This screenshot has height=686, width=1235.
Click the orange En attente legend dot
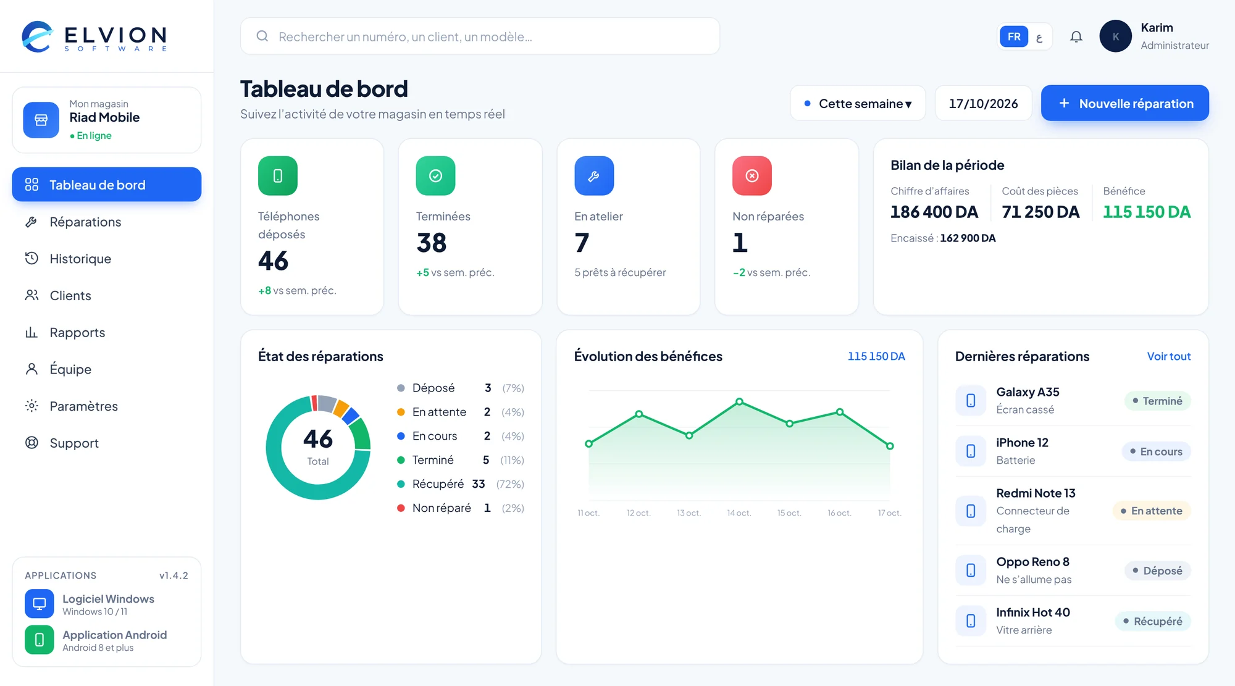click(401, 412)
